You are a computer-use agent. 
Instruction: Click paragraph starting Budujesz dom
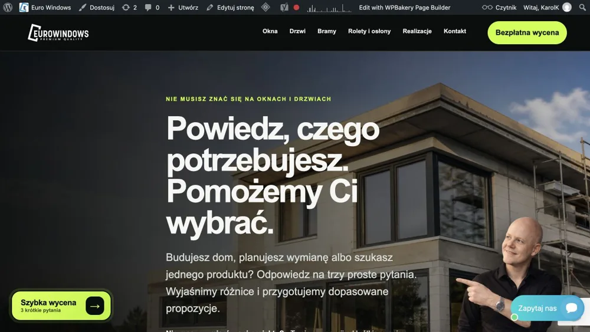291,282
